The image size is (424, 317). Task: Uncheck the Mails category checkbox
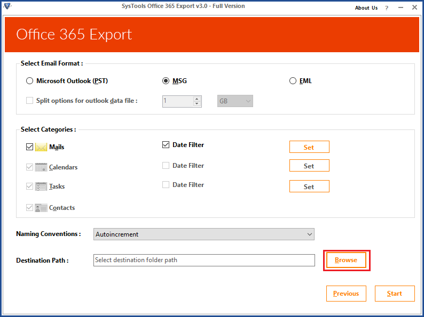coord(29,147)
